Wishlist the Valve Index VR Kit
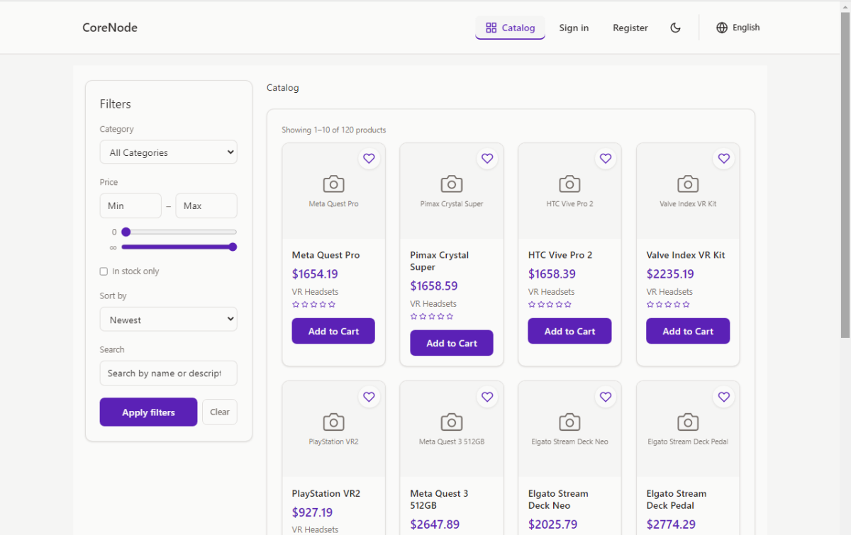Image resolution: width=851 pixels, height=535 pixels. (723, 159)
